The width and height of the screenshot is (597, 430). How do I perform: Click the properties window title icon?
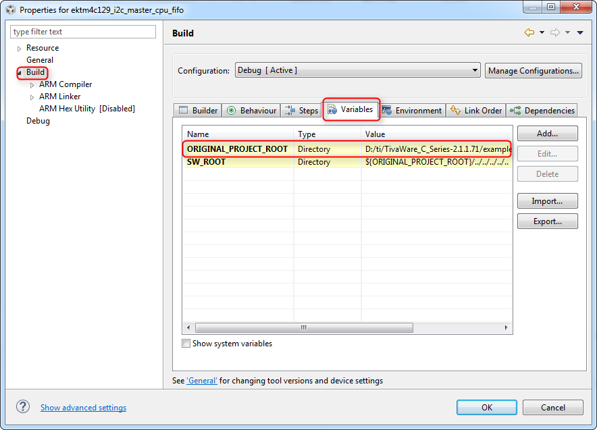[x=11, y=9]
